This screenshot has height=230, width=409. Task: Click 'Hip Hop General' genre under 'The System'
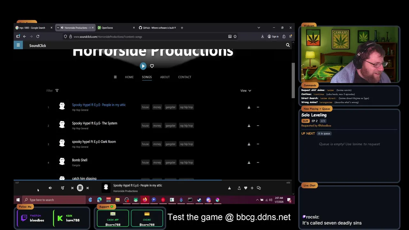click(80, 128)
